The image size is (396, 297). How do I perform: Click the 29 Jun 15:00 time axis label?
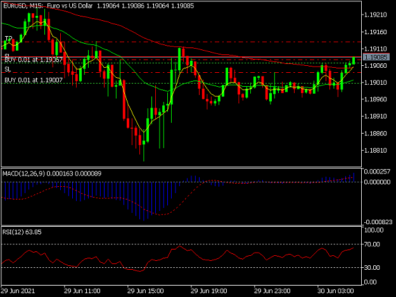(x=146, y=291)
